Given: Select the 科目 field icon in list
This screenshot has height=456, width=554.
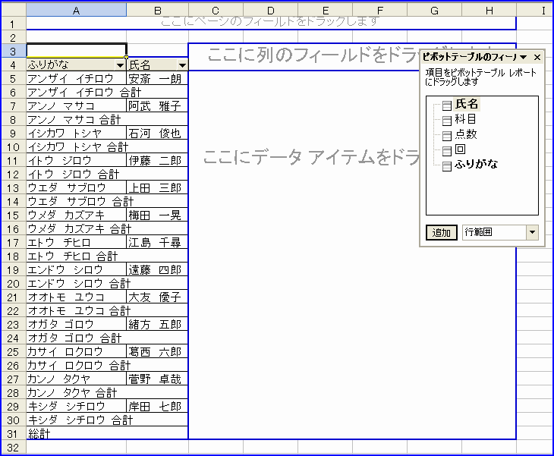Looking at the screenshot, I should point(446,121).
